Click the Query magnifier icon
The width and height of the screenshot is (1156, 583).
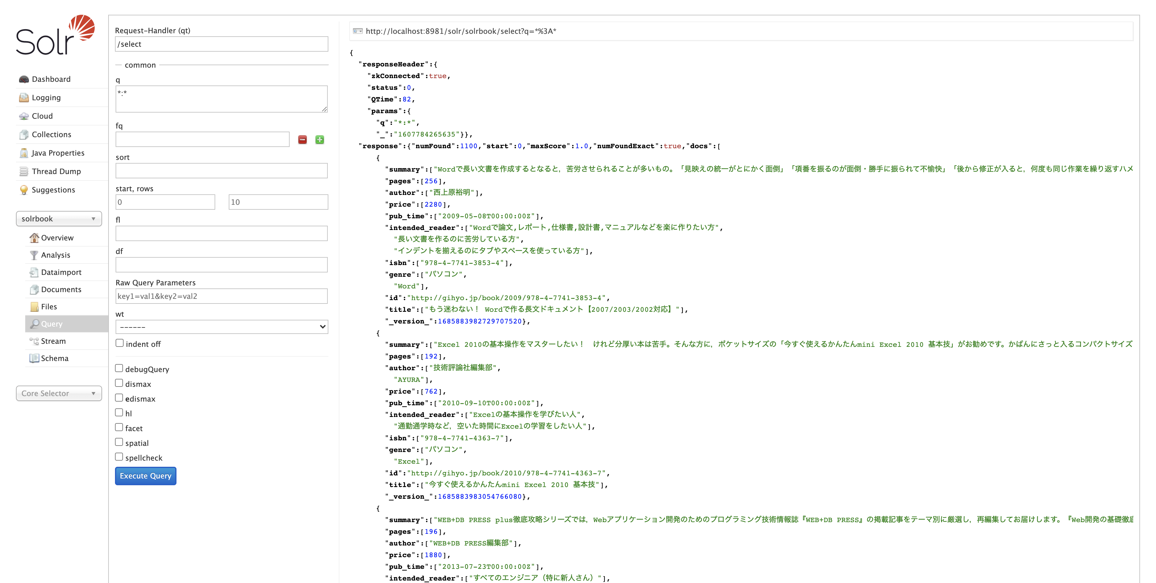[x=34, y=324]
